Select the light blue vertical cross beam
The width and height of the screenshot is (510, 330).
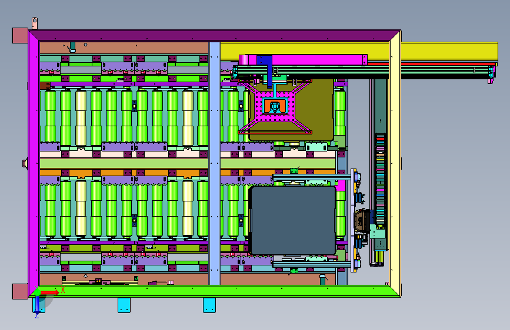(x=214, y=163)
